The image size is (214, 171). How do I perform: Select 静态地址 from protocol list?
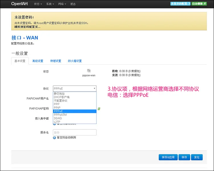coord(75,93)
